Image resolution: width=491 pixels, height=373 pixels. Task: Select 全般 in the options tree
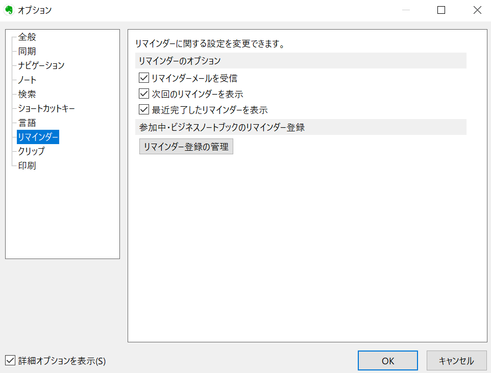27,37
